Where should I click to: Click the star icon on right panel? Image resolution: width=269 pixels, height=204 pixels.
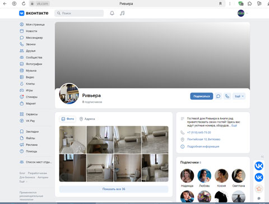[x=259, y=189]
